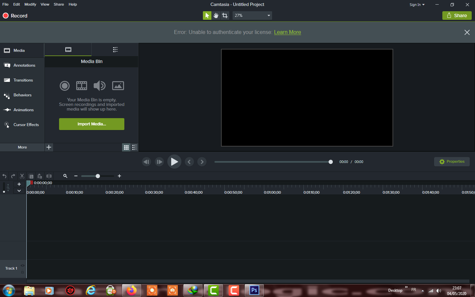Choose the canvas Crop tool
Screen dimensions: 475x297
(225, 16)
